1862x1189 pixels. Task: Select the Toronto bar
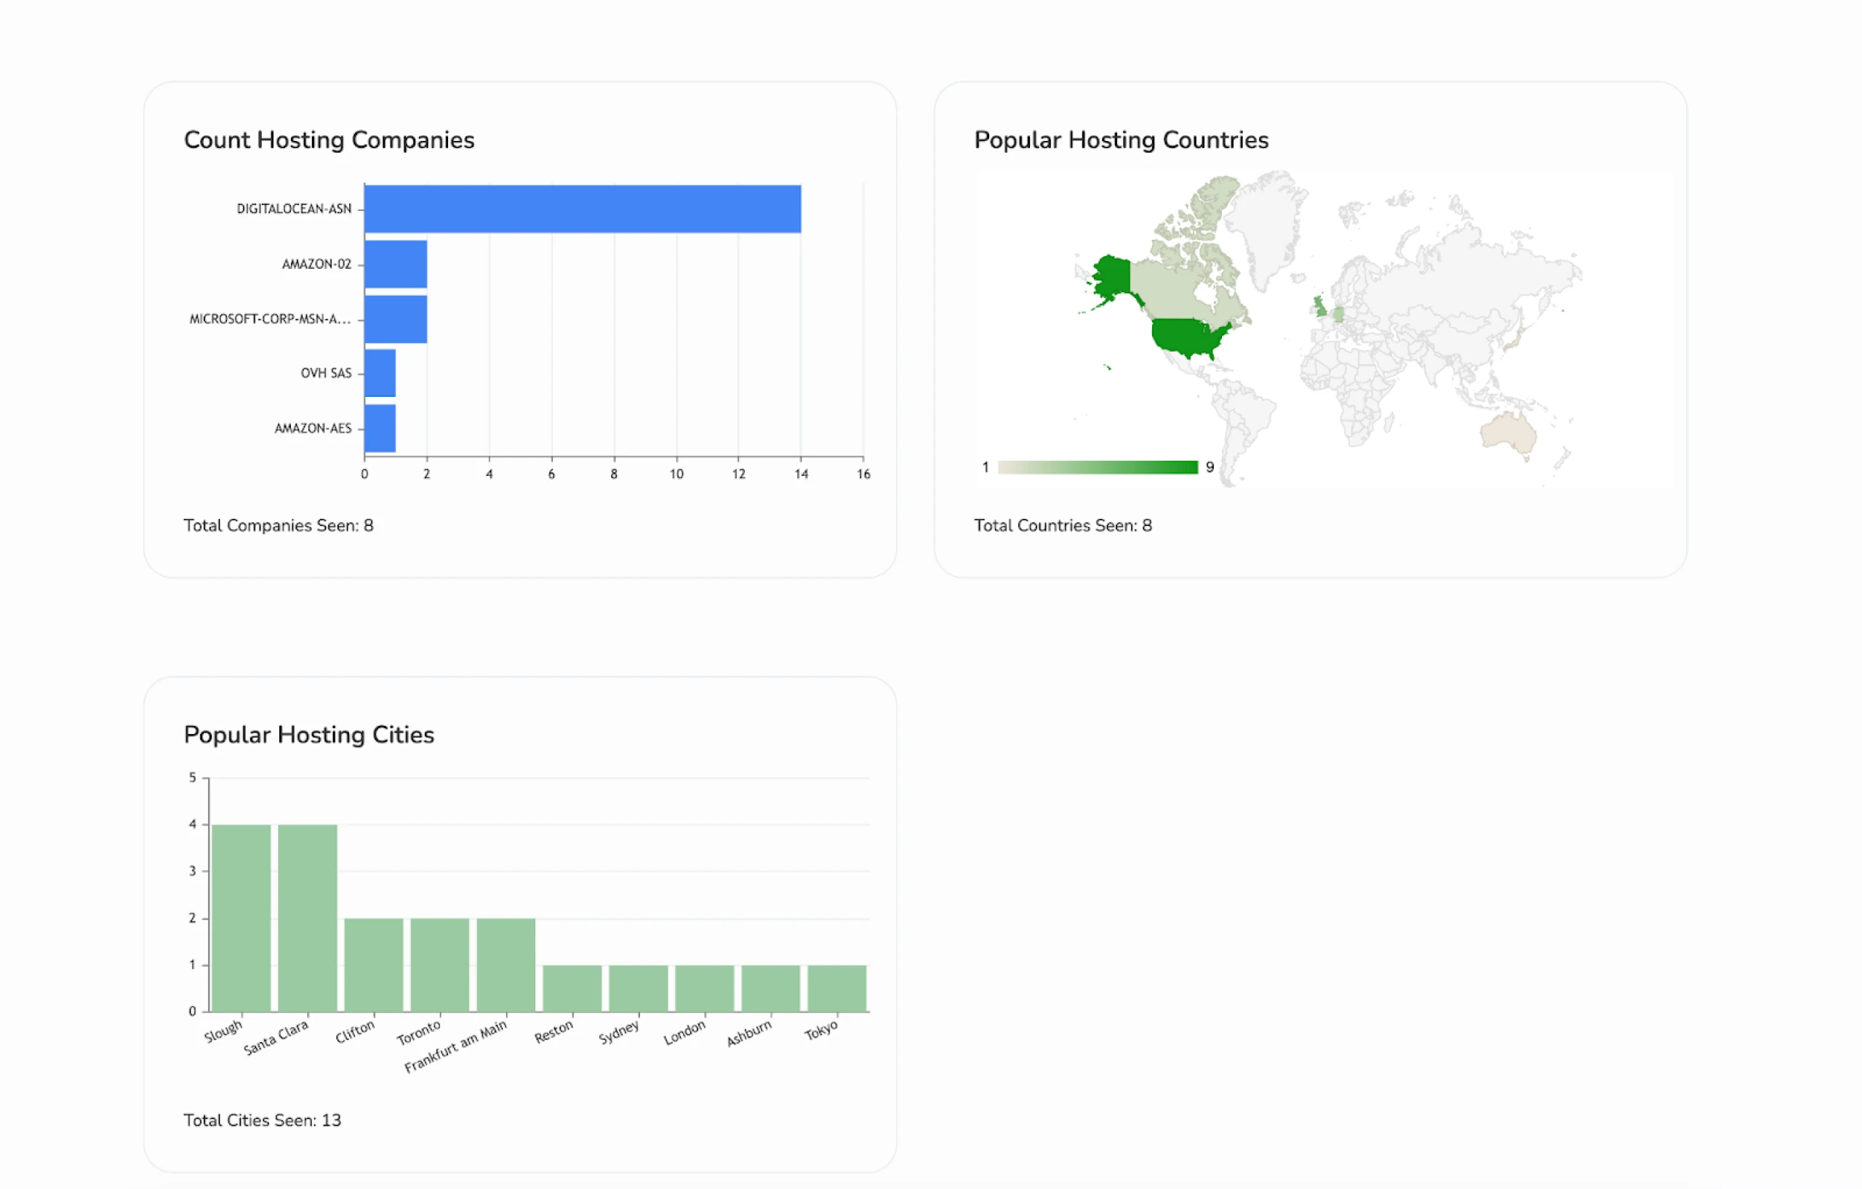[440, 965]
